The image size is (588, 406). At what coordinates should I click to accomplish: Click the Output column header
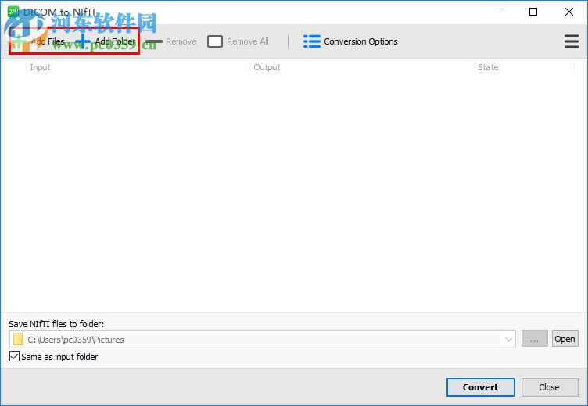361,67
